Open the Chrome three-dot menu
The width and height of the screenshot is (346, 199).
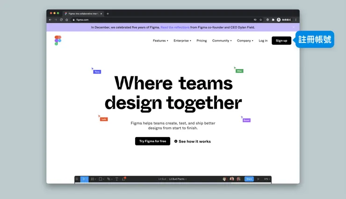click(x=296, y=20)
